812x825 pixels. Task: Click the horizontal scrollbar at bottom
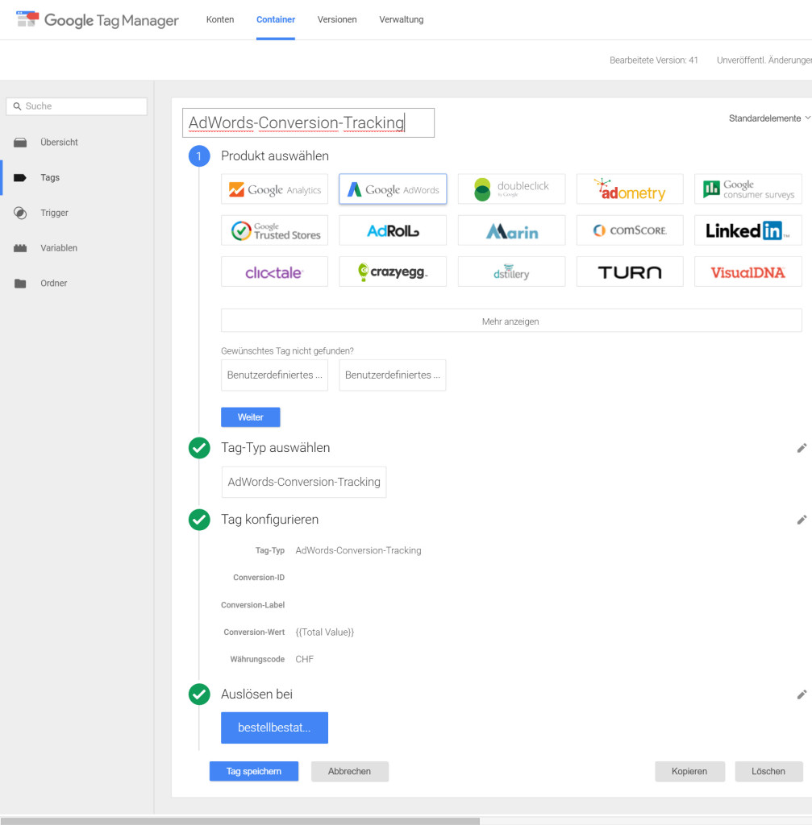[x=240, y=821]
